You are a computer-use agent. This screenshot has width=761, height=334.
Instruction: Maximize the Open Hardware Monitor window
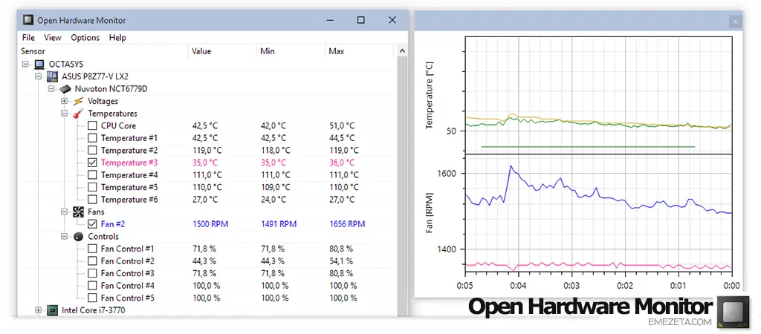pyautogui.click(x=360, y=20)
